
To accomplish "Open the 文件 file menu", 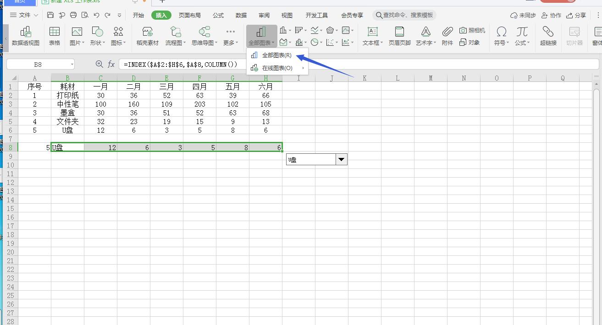I will coord(24,15).
